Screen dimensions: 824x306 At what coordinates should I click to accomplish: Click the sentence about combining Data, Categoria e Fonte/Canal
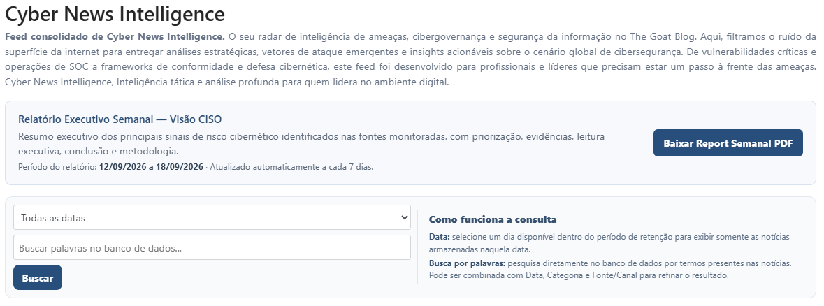coord(579,275)
